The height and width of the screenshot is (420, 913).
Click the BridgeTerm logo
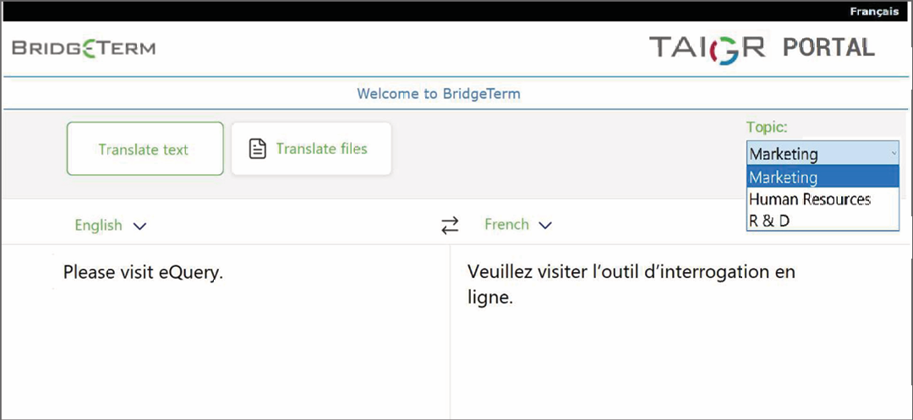(84, 47)
